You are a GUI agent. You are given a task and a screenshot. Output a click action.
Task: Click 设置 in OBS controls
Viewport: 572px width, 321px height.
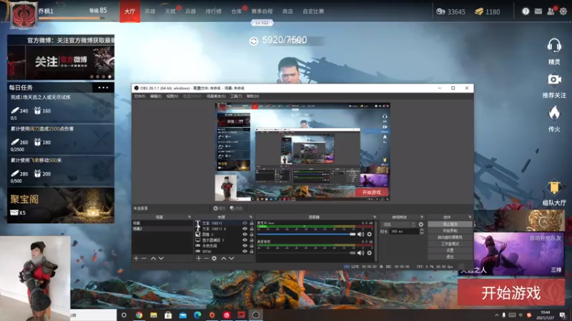click(450, 250)
